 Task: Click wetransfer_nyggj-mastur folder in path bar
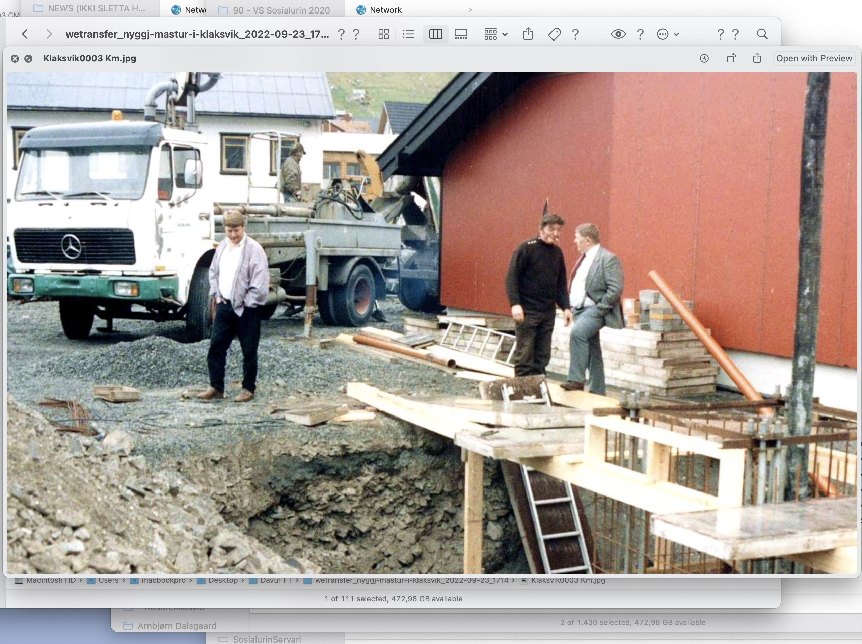coord(406,580)
